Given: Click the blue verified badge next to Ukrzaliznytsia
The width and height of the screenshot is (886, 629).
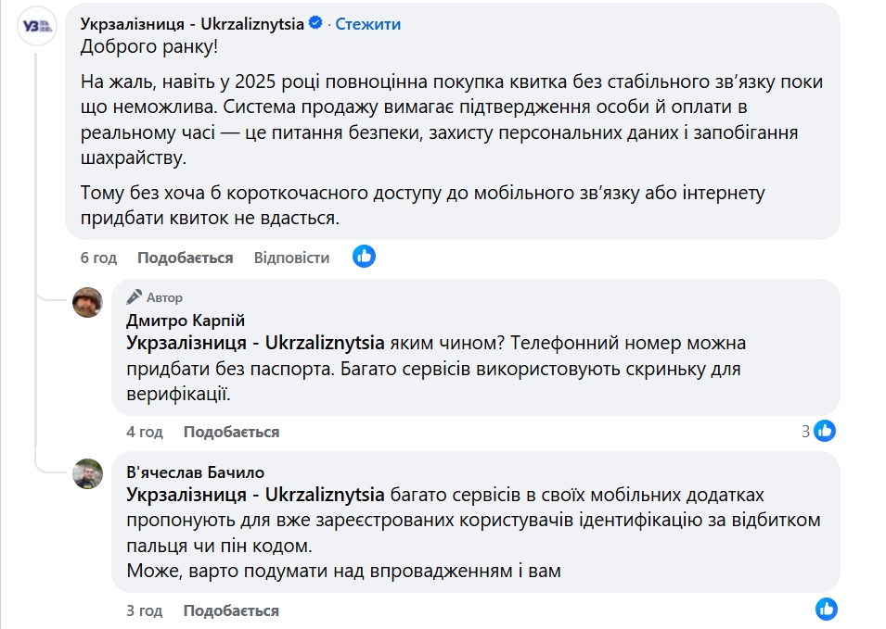Looking at the screenshot, I should coord(316,24).
